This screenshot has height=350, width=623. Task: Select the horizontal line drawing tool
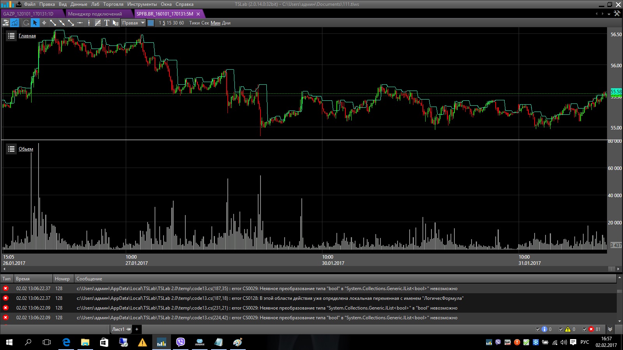tap(80, 23)
